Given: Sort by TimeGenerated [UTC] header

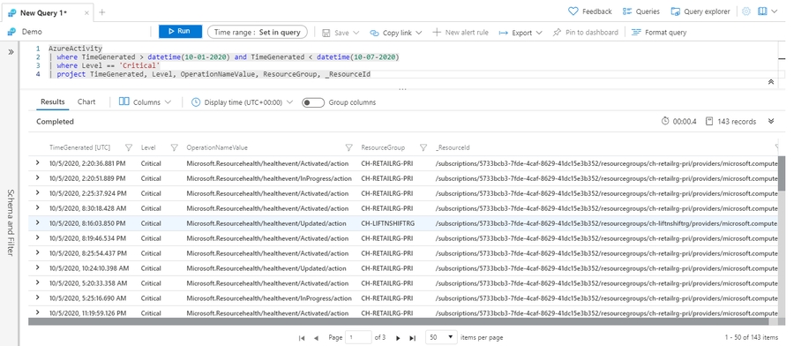Looking at the screenshot, I should click(79, 147).
